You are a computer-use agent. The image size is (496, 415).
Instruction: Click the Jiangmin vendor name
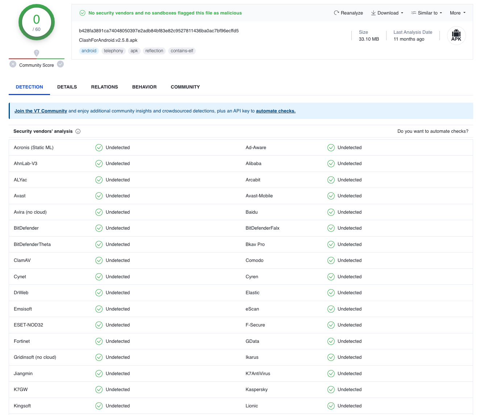(23, 374)
